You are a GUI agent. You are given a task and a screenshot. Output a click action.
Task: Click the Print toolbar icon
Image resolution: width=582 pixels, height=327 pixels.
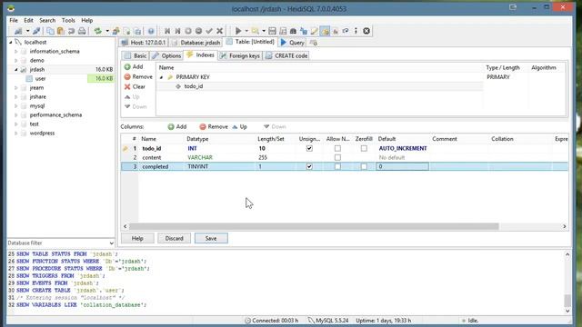(x=82, y=31)
